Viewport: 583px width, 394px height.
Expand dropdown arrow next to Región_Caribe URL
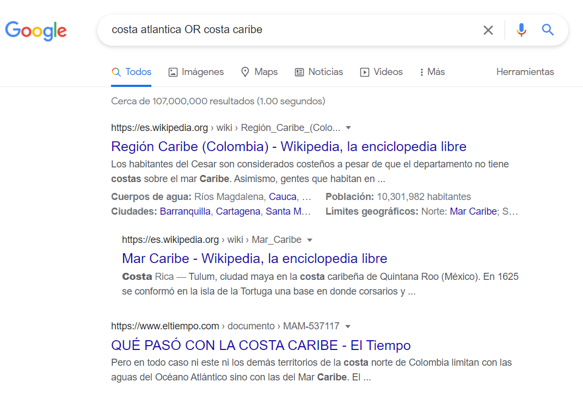coord(348,128)
